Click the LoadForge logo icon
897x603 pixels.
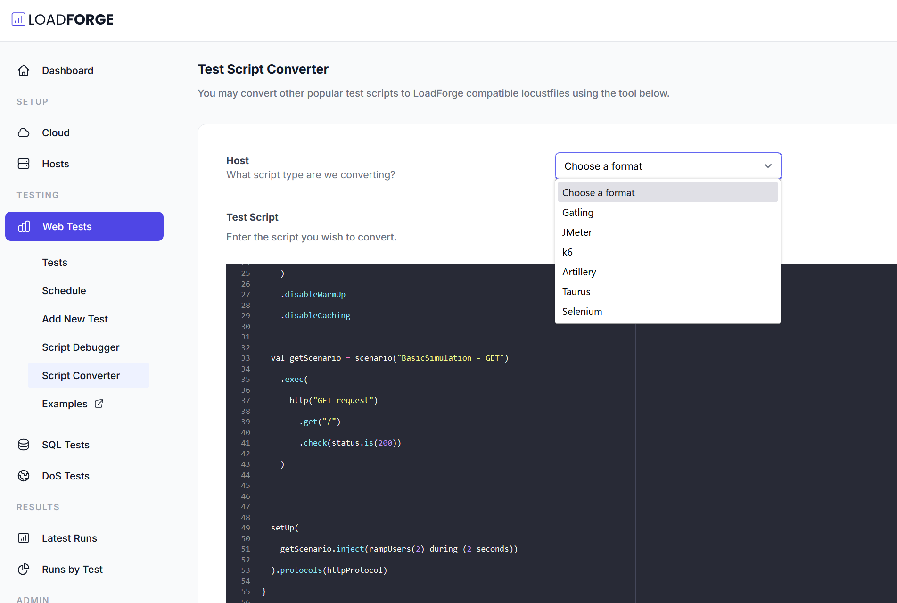18,19
